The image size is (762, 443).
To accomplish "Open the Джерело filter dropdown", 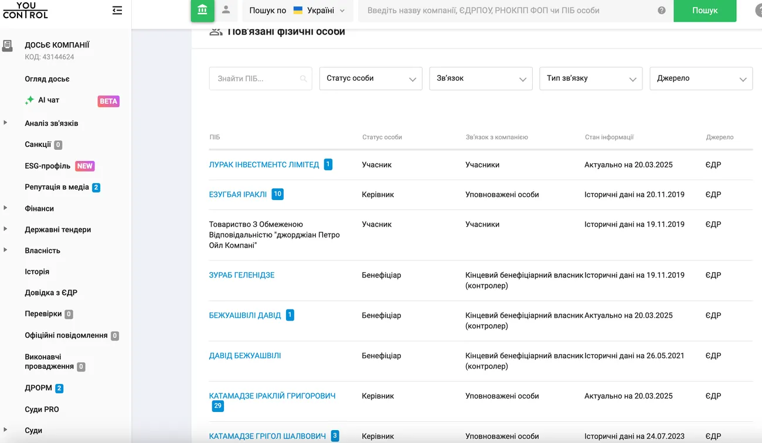I will tap(700, 78).
